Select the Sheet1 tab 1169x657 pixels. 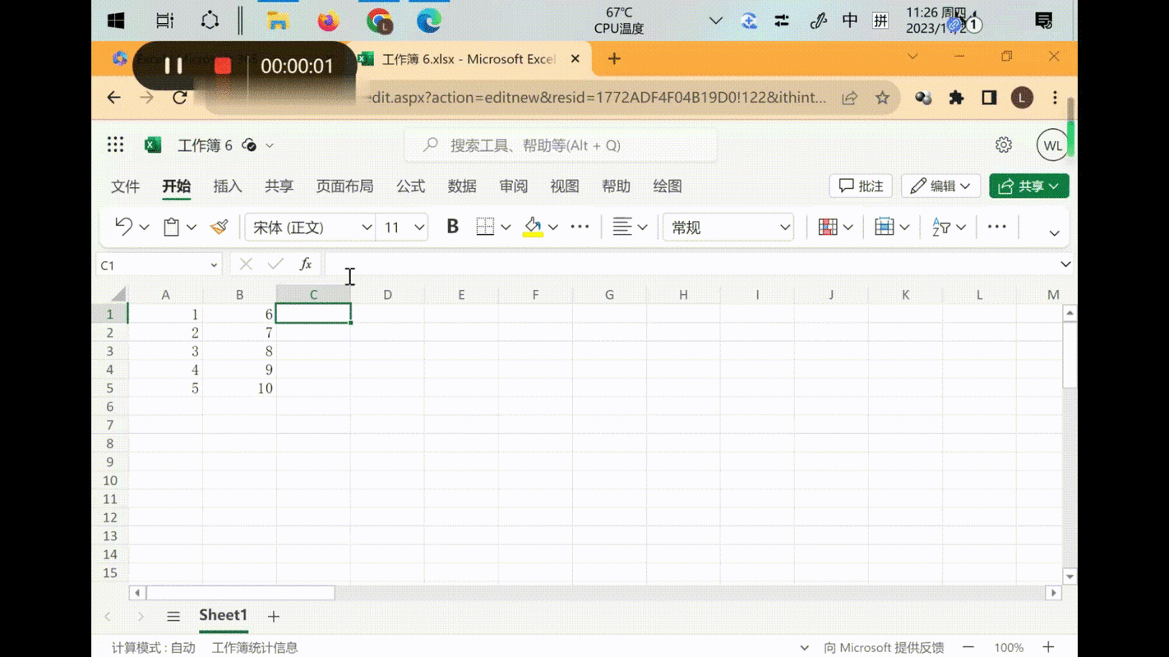[223, 615]
